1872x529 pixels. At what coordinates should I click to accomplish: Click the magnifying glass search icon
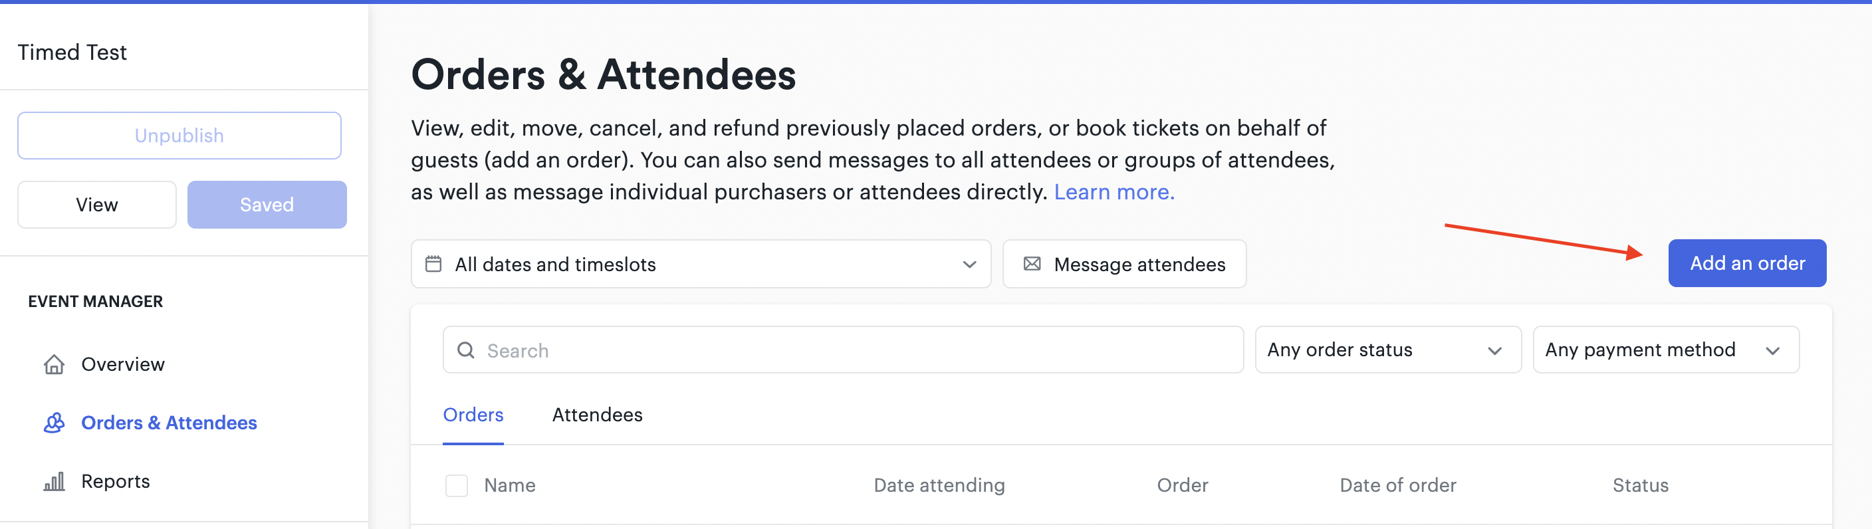tap(466, 350)
